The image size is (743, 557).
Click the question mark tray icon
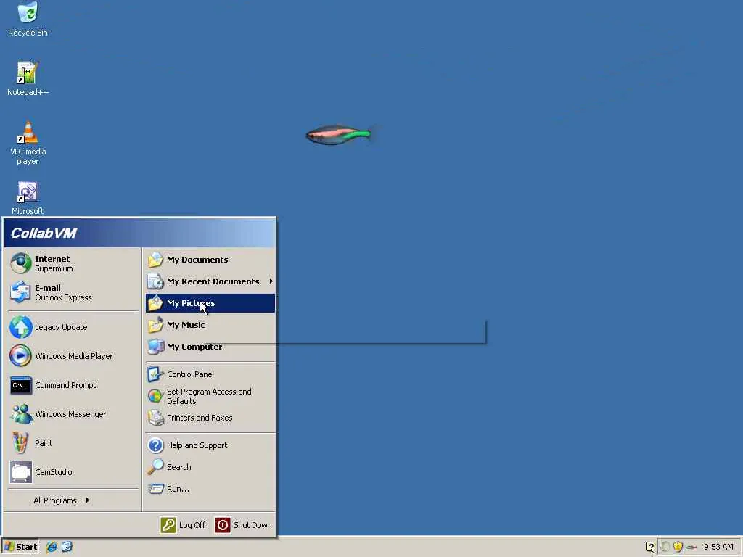651,547
